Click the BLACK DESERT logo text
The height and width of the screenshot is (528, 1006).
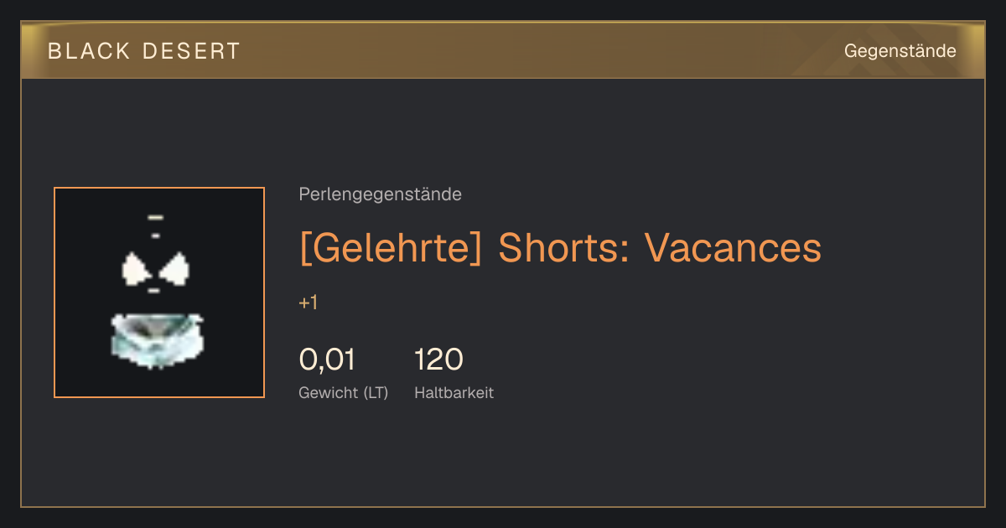click(x=143, y=51)
